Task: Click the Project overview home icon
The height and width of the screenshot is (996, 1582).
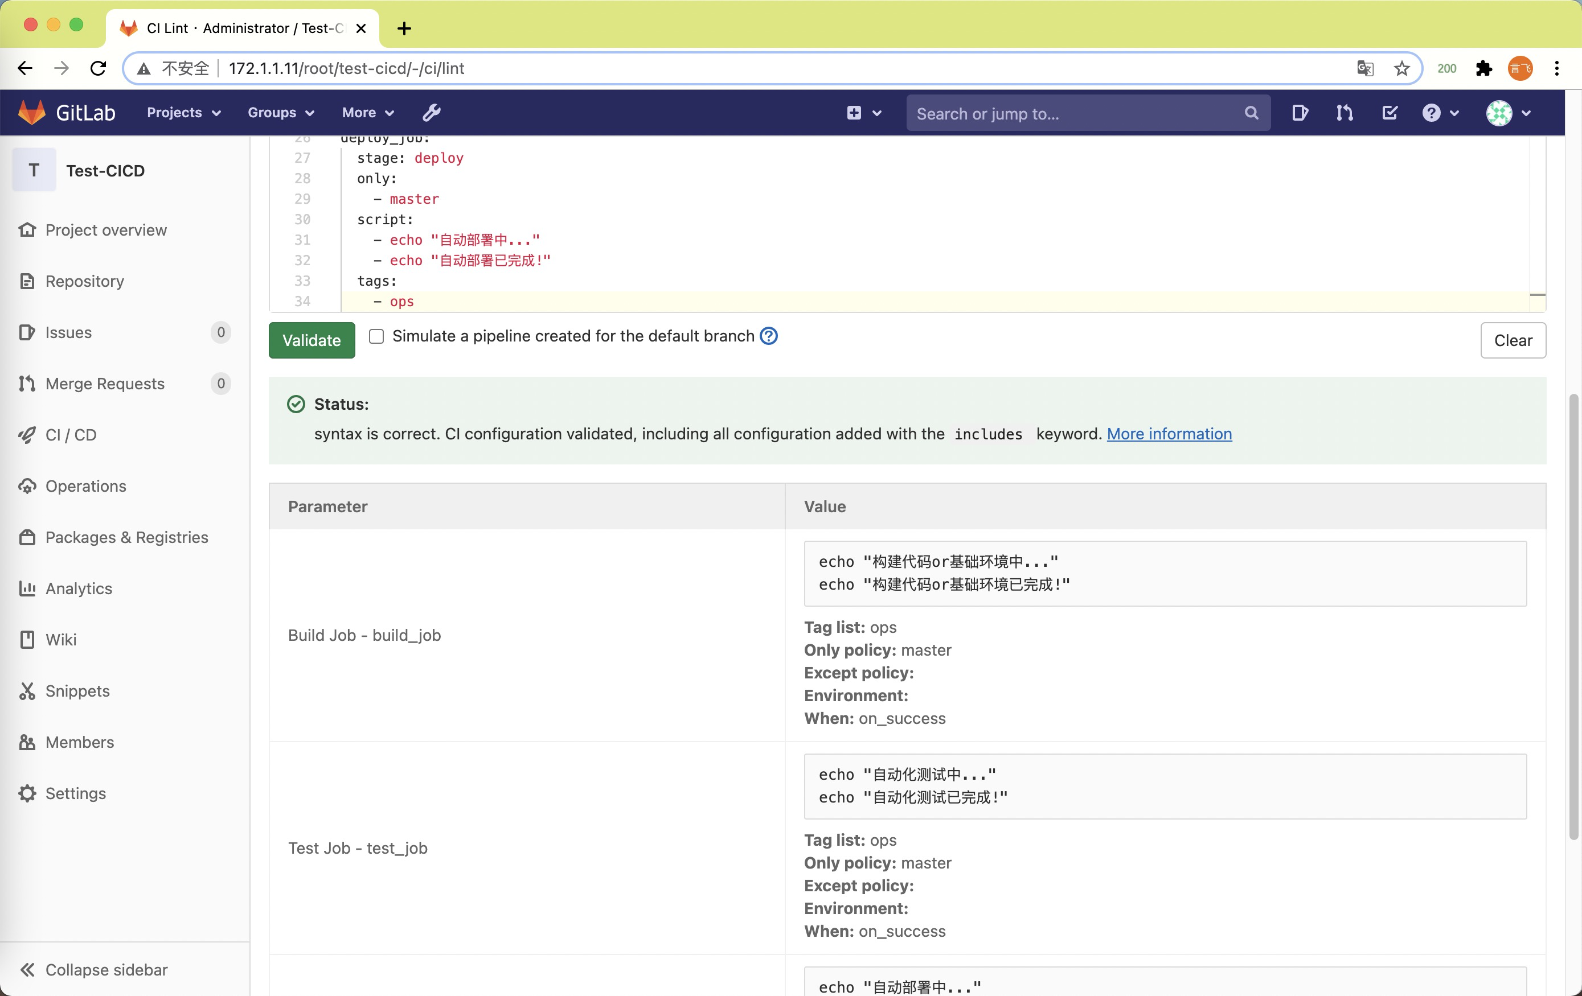Action: click(27, 230)
